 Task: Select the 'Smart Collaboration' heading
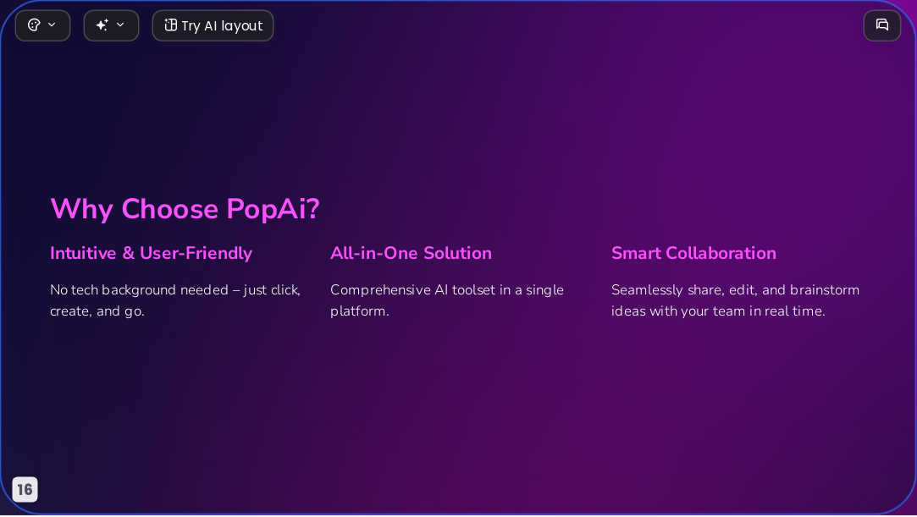click(x=693, y=253)
